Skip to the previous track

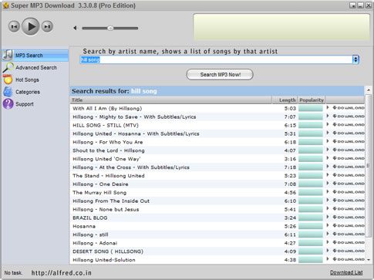(x=14, y=26)
